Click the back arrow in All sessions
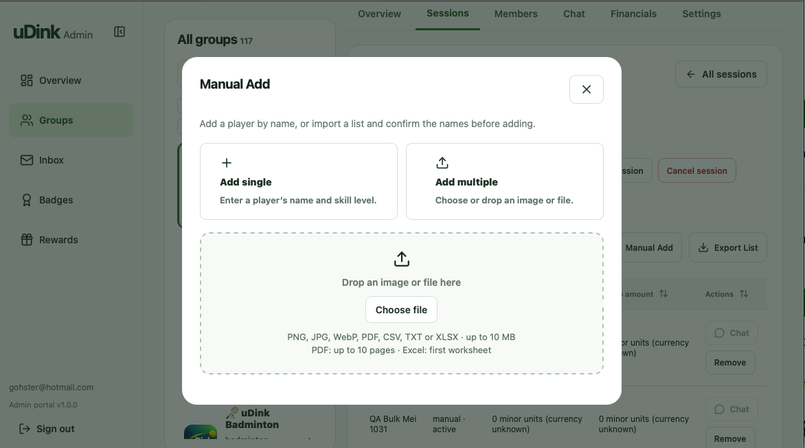Image resolution: width=805 pixels, height=448 pixels. pyautogui.click(x=691, y=74)
